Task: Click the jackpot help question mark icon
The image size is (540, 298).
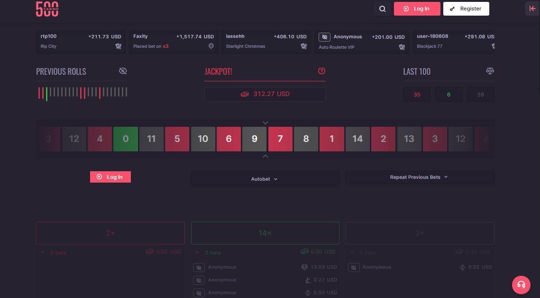Action: (321, 71)
